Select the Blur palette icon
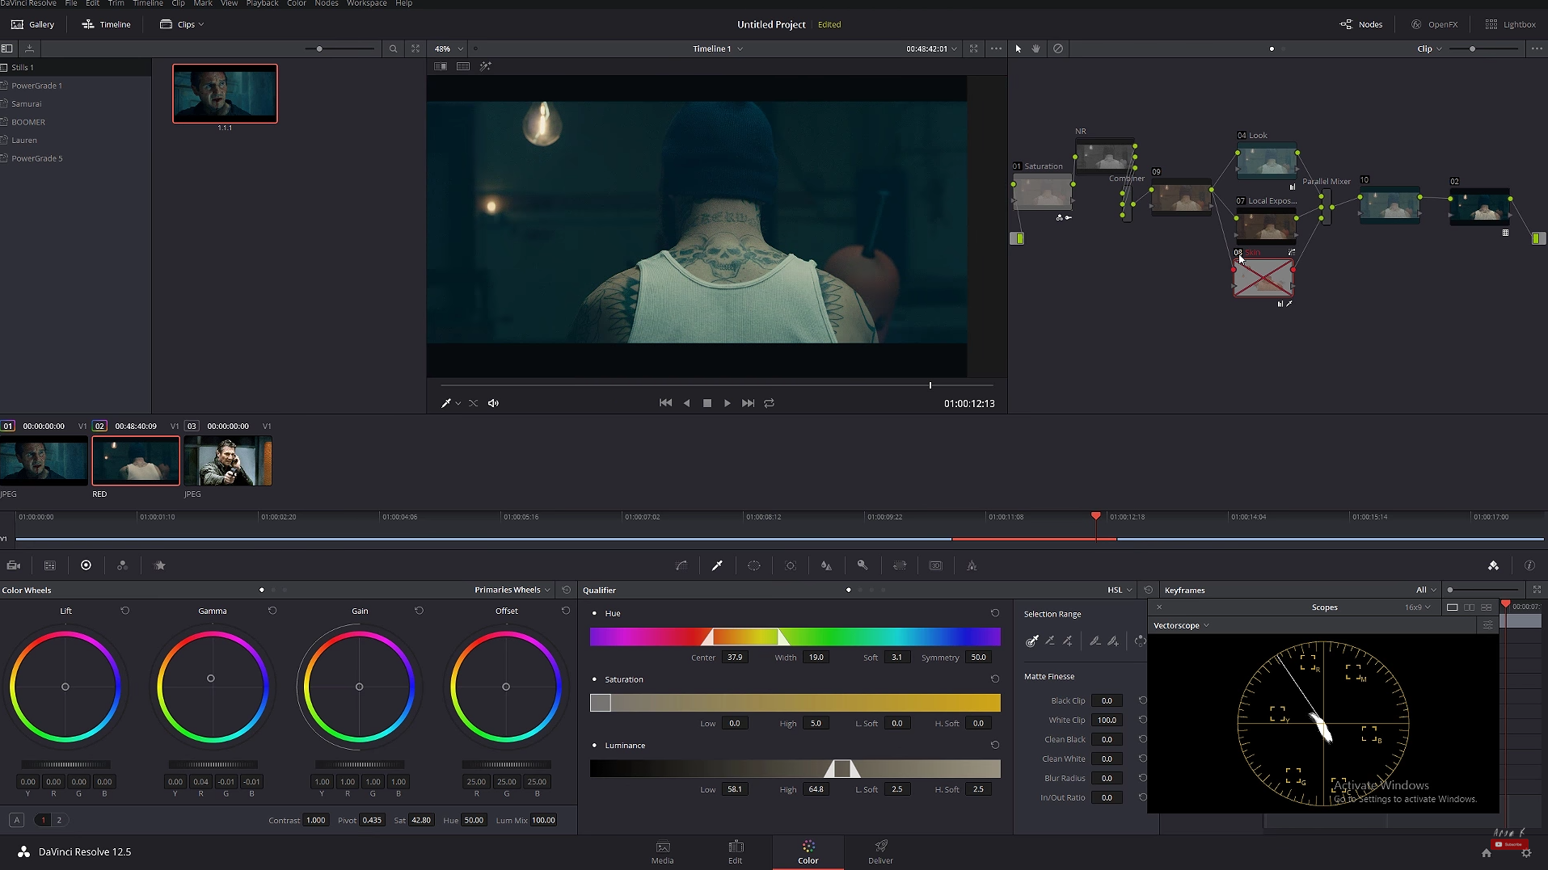The image size is (1548, 870). tap(826, 565)
